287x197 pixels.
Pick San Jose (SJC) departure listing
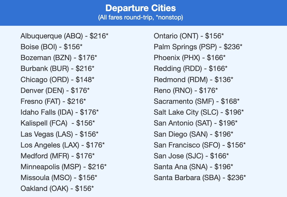(x=191, y=156)
